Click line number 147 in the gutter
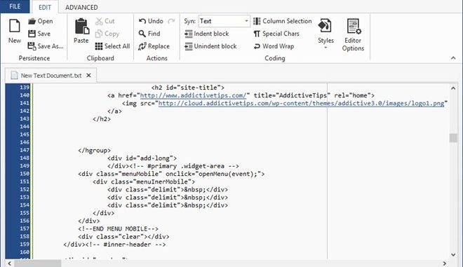Image resolution: width=463 pixels, height=267 pixels. pyautogui.click(x=25, y=150)
